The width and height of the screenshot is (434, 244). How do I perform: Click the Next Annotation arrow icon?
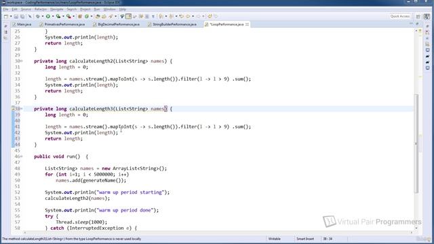pos(161,16)
